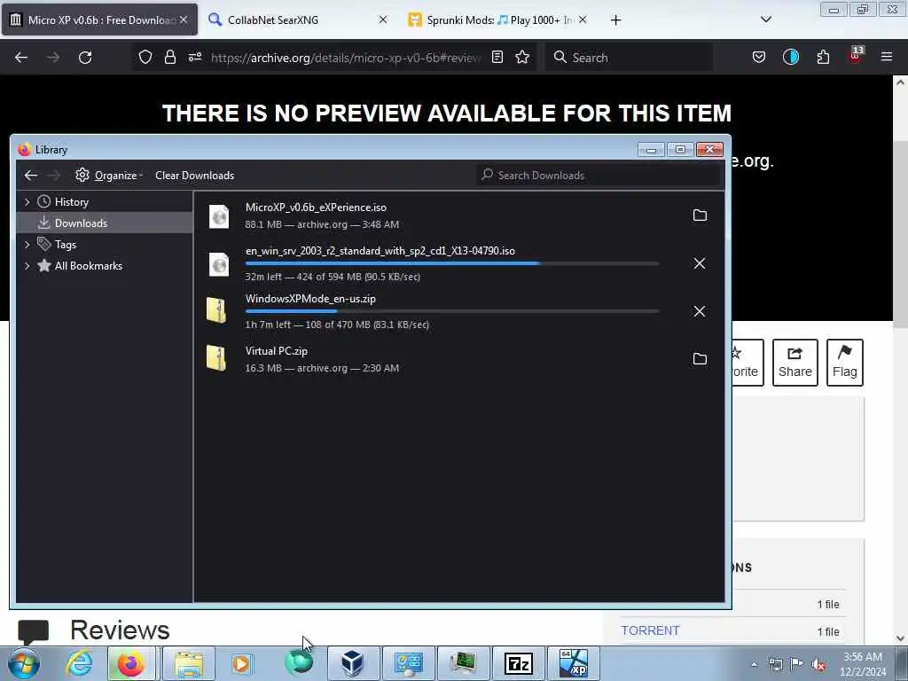The height and width of the screenshot is (681, 908).
Task: Open the Windows Start menu
Action: coord(24,663)
